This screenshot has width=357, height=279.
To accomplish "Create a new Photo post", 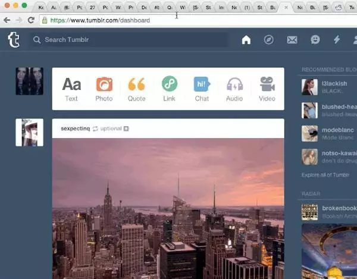I will coord(104,89).
